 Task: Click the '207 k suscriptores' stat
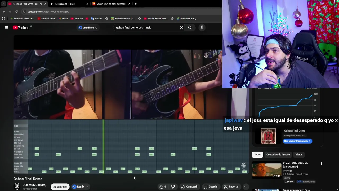[306, 182]
